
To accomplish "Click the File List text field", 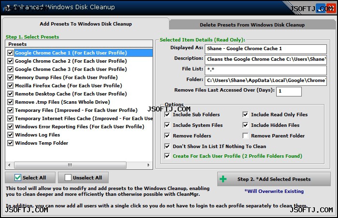I will (x=266, y=70).
